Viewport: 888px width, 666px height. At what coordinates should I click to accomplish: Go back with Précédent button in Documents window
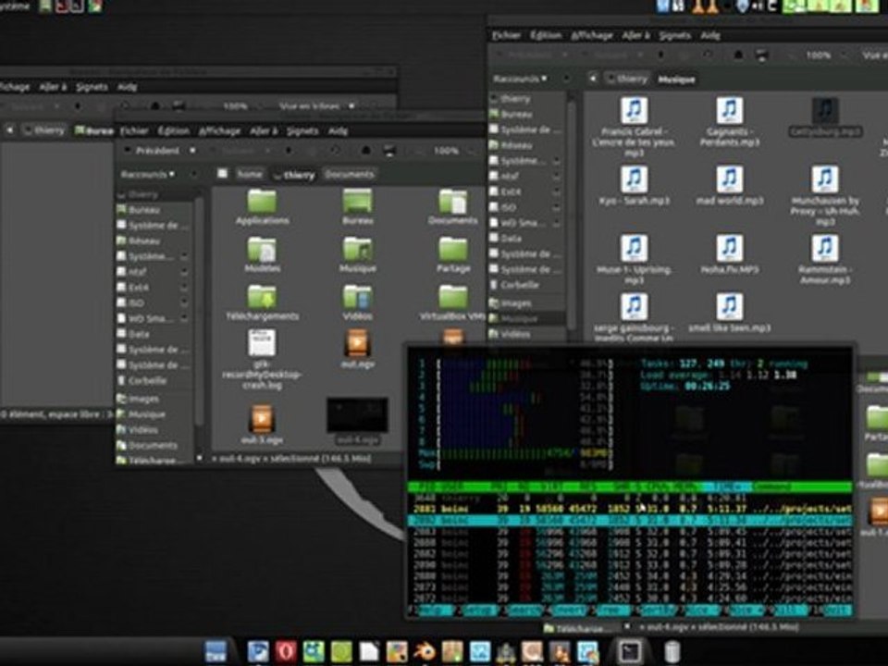[x=153, y=151]
